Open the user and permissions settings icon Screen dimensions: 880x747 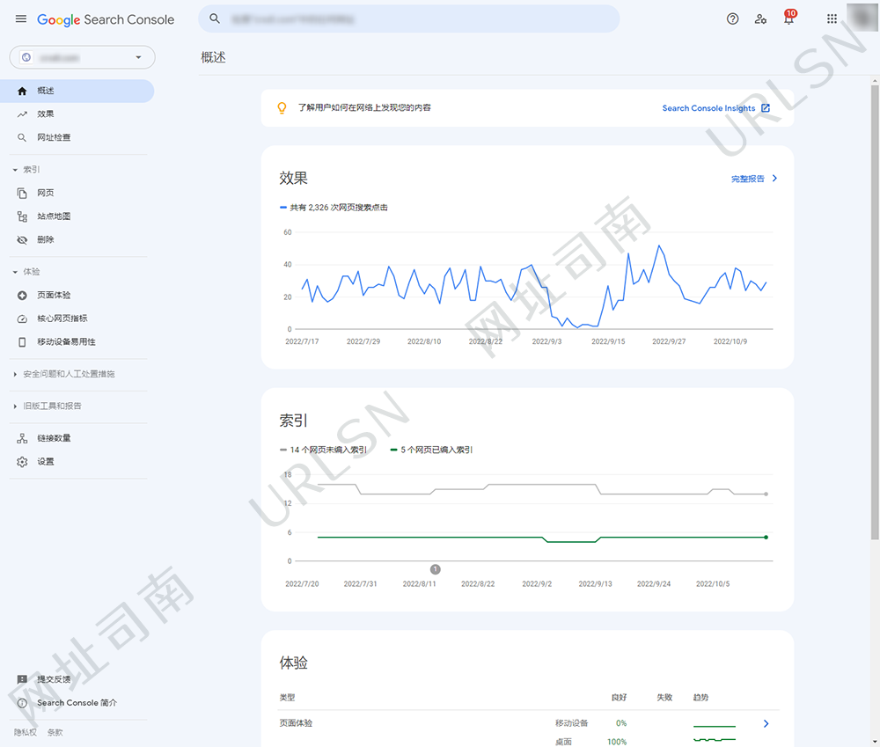(x=760, y=19)
